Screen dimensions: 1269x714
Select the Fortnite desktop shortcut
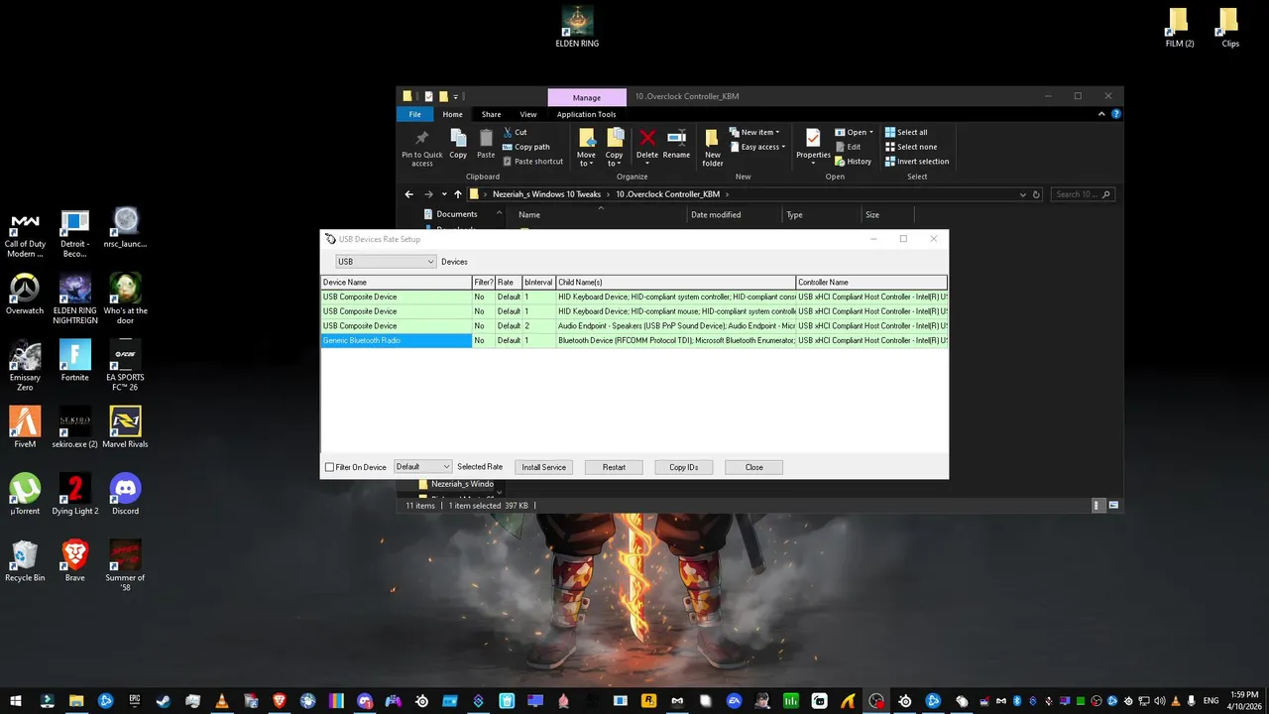tap(75, 361)
